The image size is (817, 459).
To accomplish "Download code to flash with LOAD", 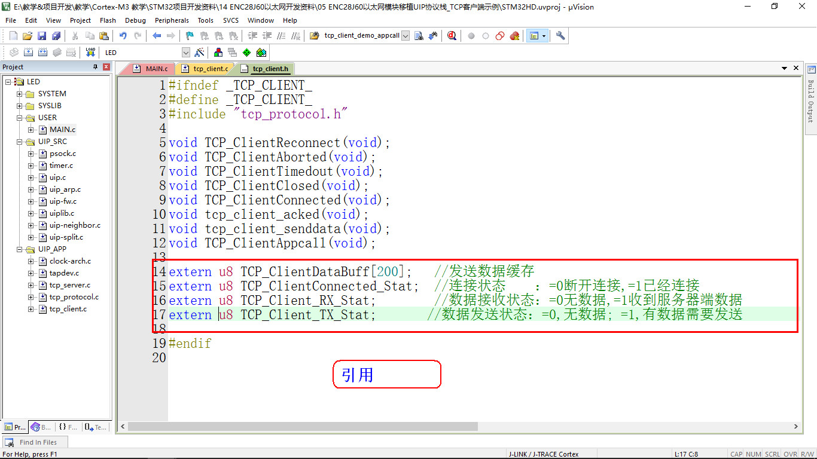I will coord(90,53).
